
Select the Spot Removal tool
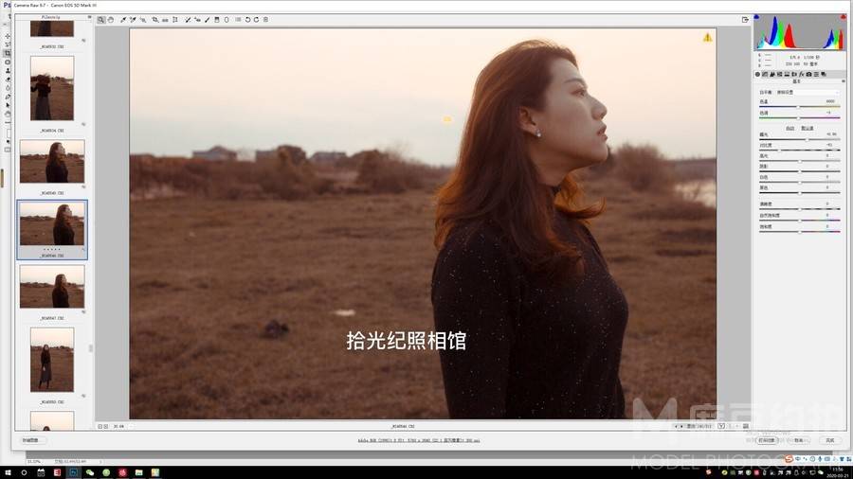[188, 20]
